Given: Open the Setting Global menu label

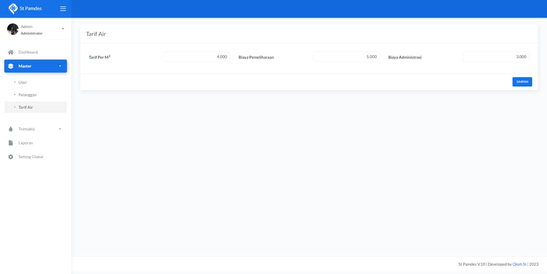Looking at the screenshot, I should pyautogui.click(x=31, y=157).
